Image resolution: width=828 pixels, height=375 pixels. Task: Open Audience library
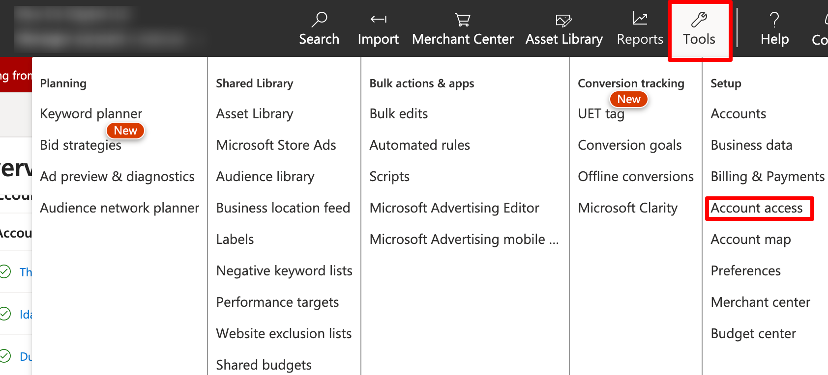[266, 177]
